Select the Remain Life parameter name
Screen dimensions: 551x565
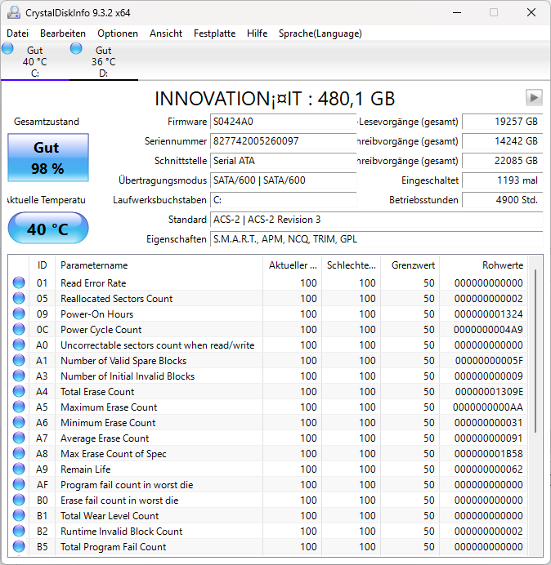[x=86, y=469]
